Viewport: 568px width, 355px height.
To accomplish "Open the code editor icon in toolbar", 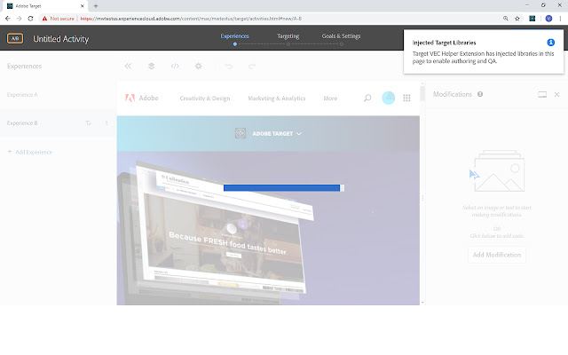I will (x=175, y=66).
